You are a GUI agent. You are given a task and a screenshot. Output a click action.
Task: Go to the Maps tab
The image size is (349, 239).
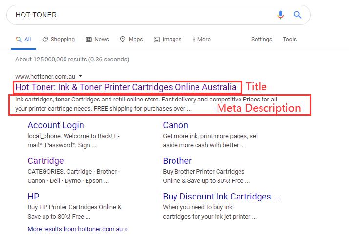[131, 40]
